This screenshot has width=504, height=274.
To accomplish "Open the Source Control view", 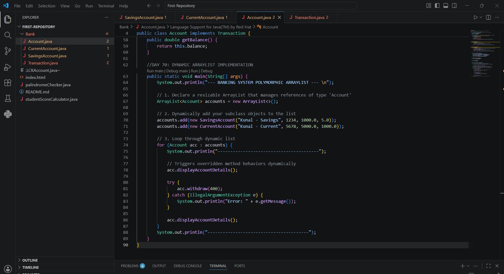I will (x=8, y=51).
